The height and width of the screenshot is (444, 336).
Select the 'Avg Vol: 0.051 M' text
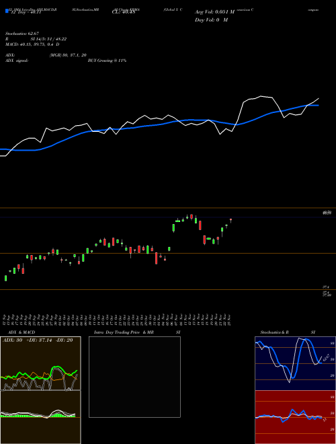pyautogui.click(x=214, y=12)
